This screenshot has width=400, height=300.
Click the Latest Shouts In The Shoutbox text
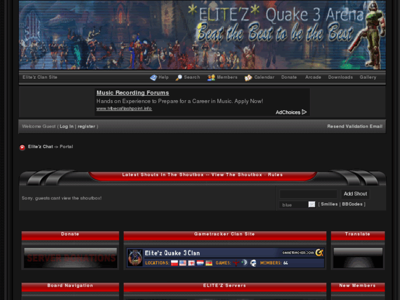click(163, 174)
